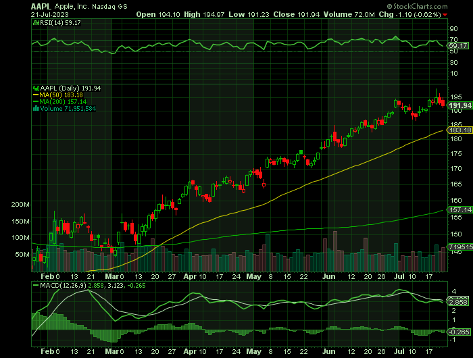Click the MACD(12,26,9) legend label
This screenshot has height=358, width=473.
(64, 285)
